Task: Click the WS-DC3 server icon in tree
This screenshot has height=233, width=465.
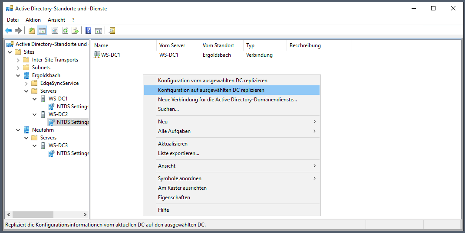Action: [x=43, y=145]
